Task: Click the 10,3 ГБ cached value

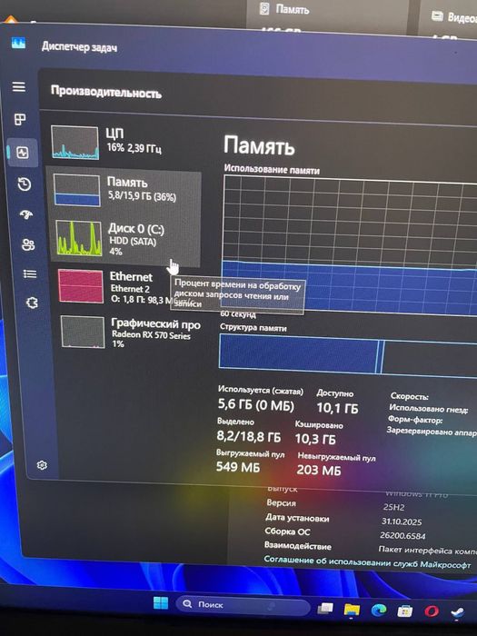Action: (315, 439)
